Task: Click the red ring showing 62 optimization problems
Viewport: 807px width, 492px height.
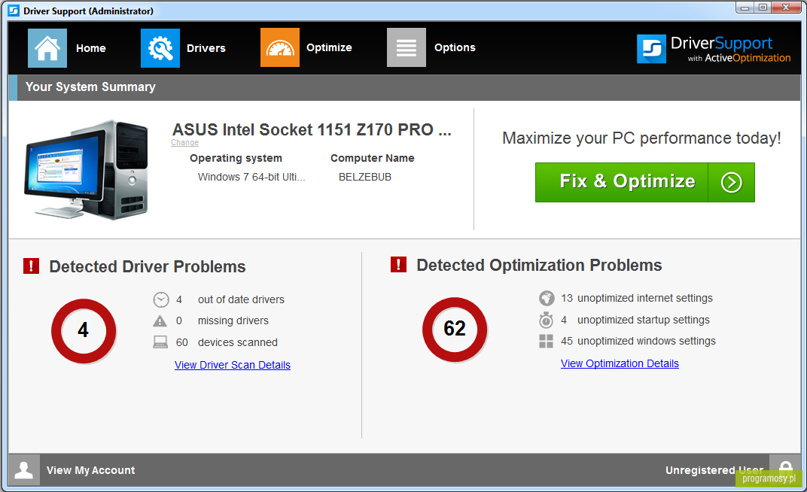Action: (455, 330)
